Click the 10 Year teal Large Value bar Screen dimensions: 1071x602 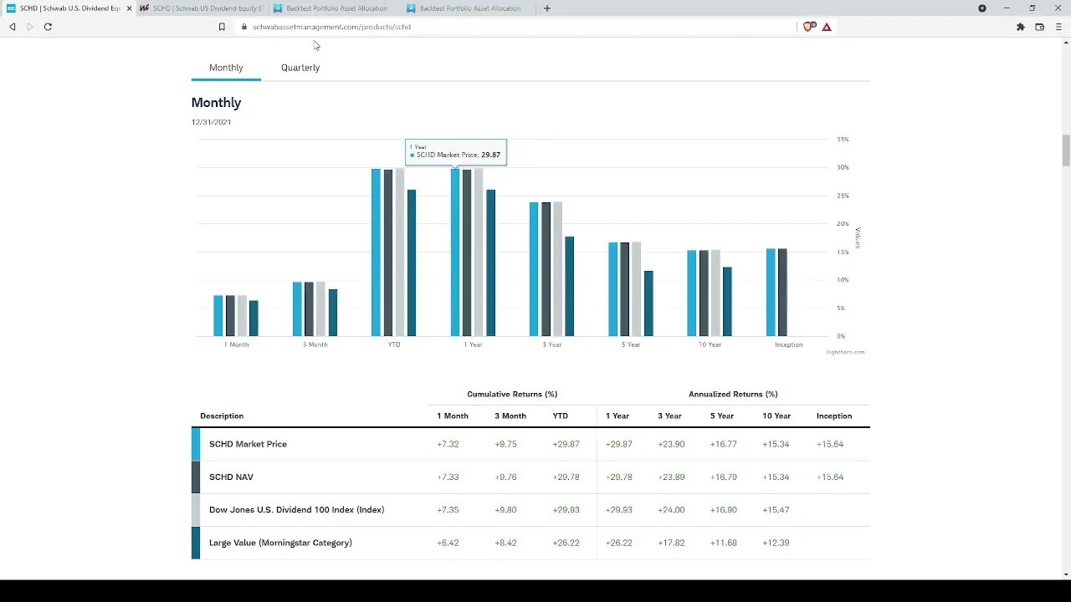[727, 302]
